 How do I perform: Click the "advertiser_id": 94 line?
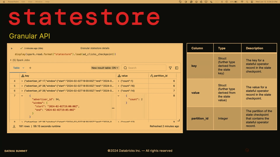pyautogui.click(x=46, y=99)
